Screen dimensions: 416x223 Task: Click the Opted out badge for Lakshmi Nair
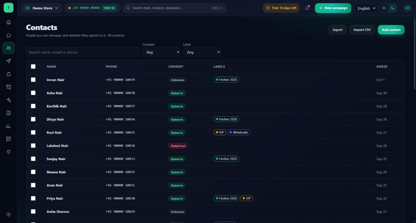pos(178,146)
